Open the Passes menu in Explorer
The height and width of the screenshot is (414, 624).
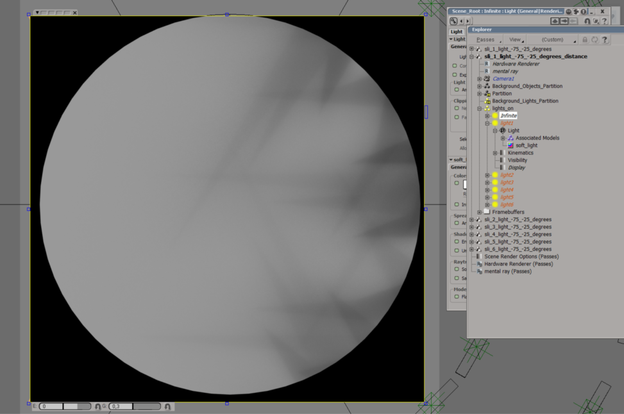[x=485, y=40]
